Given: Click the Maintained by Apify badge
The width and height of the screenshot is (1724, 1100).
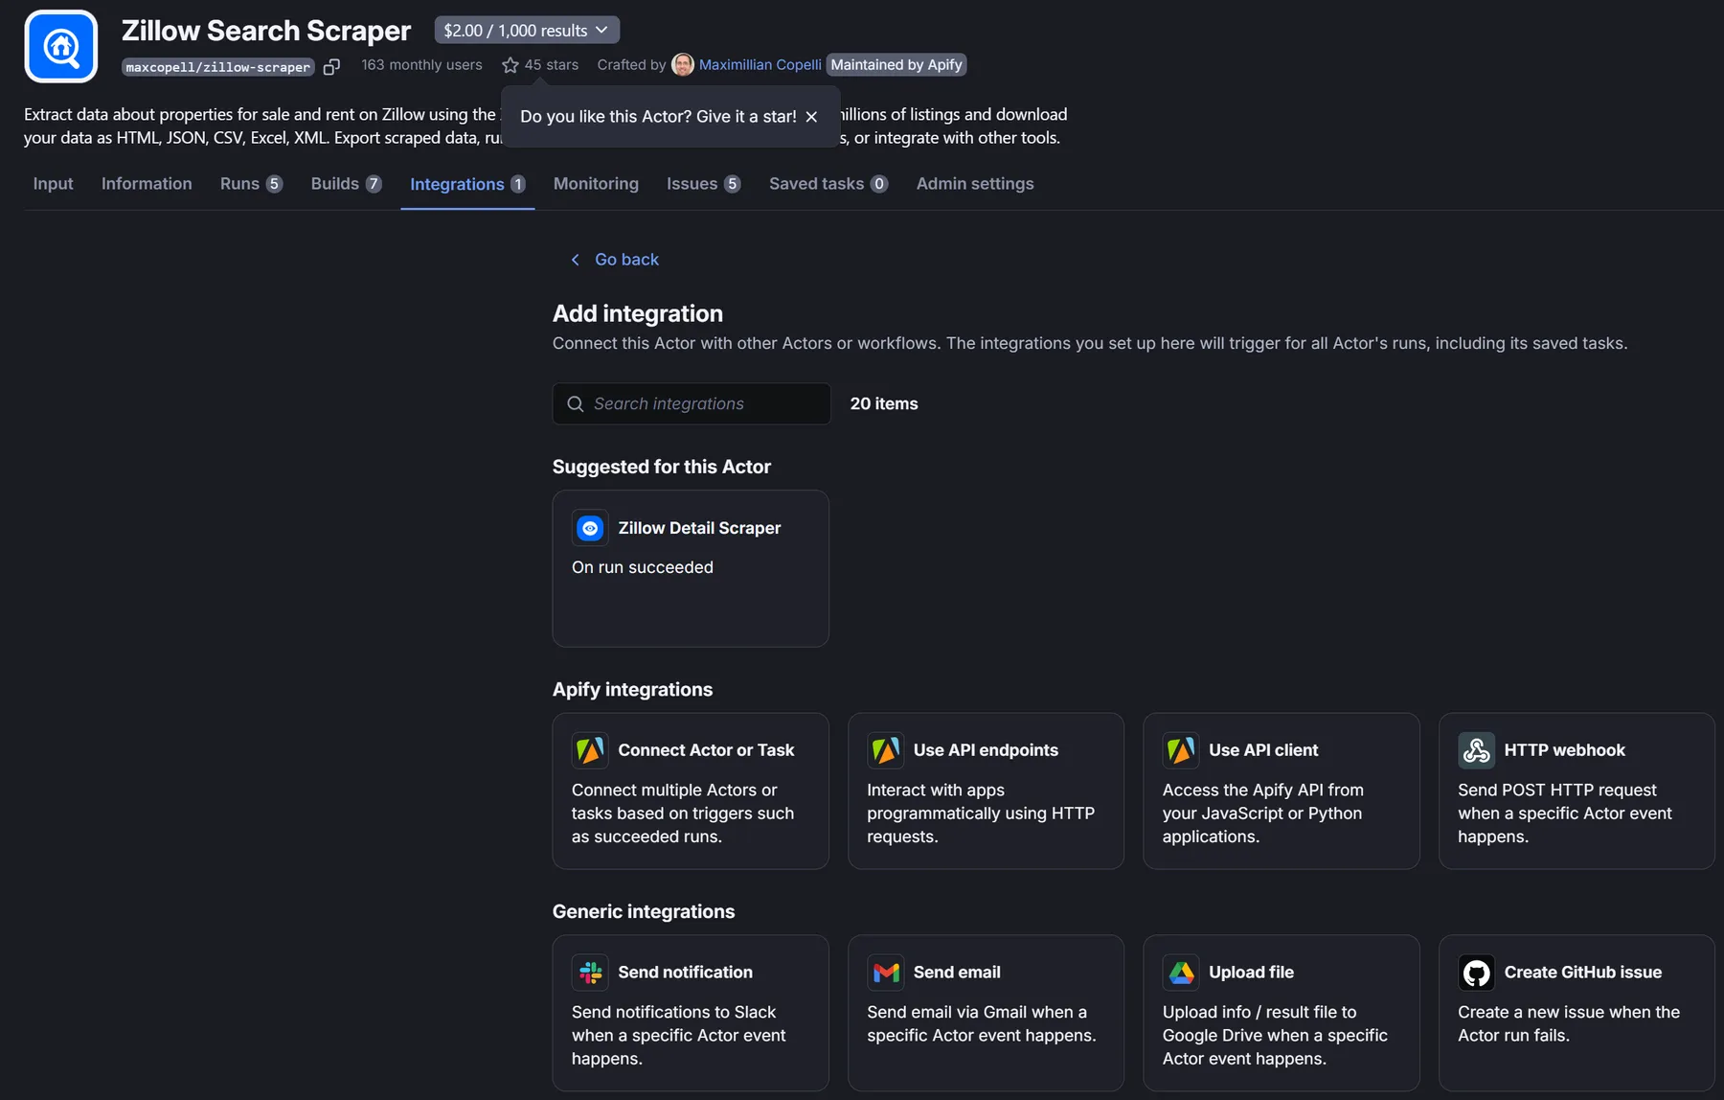Looking at the screenshot, I should click(x=896, y=64).
